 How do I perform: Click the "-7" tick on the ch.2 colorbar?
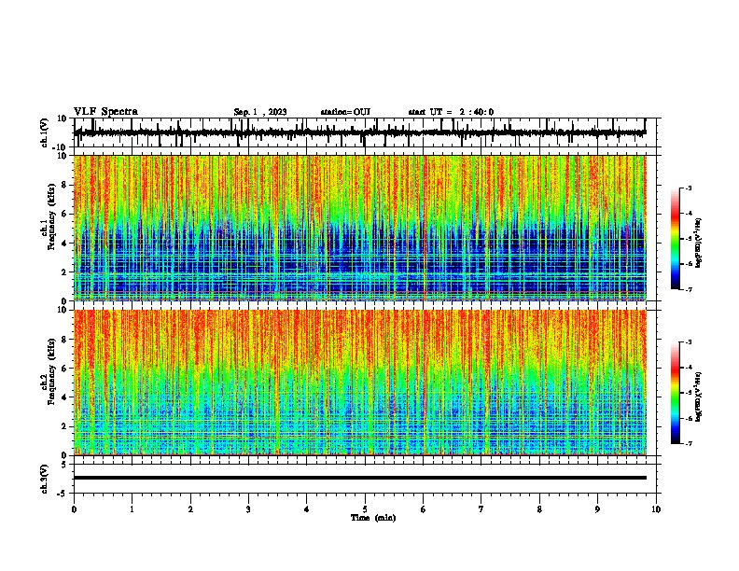click(689, 443)
